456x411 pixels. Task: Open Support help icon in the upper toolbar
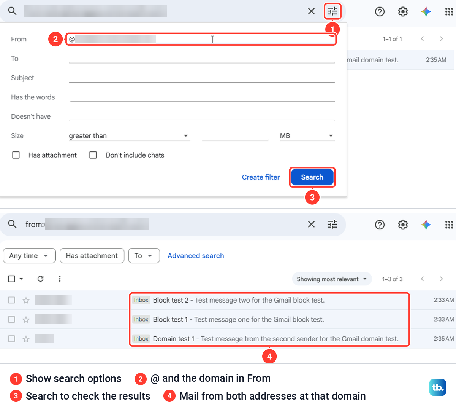click(x=380, y=12)
